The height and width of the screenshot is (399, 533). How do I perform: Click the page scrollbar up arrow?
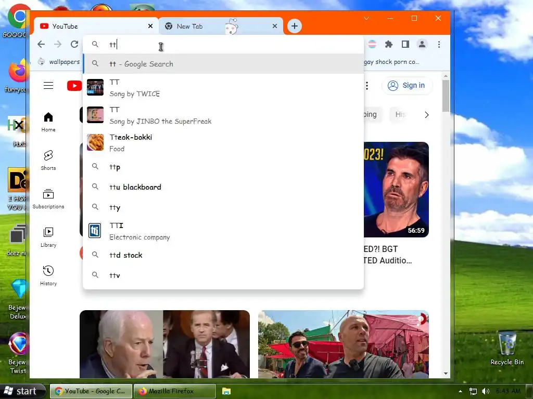446,76
